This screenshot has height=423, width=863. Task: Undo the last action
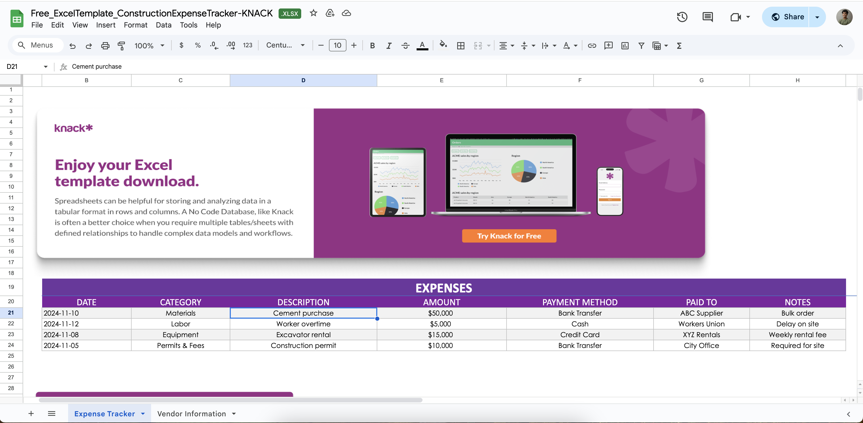(x=72, y=45)
